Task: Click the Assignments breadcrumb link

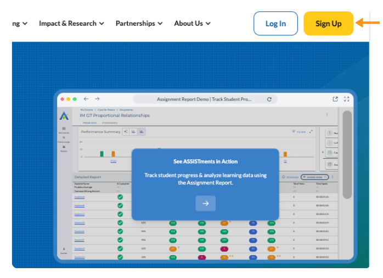Action: tap(126, 110)
